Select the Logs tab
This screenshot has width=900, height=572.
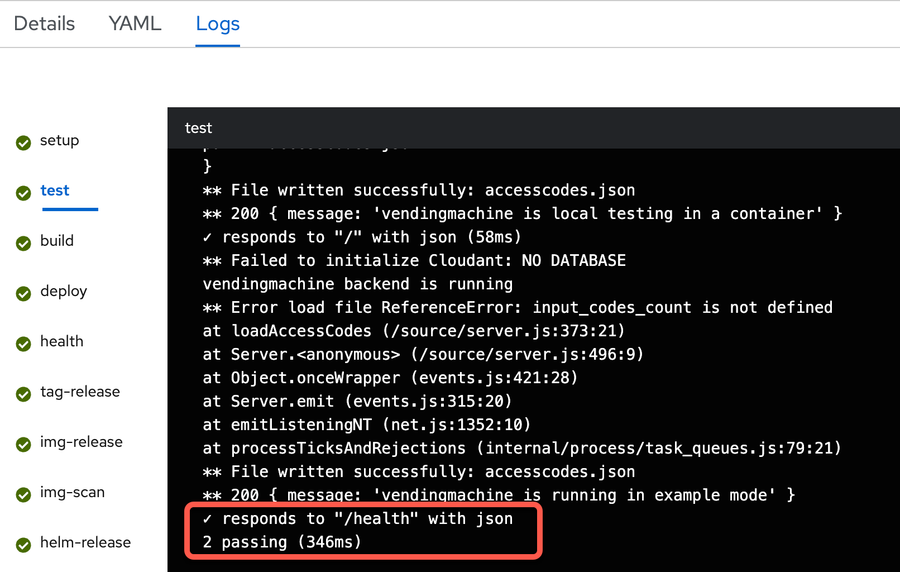217,23
